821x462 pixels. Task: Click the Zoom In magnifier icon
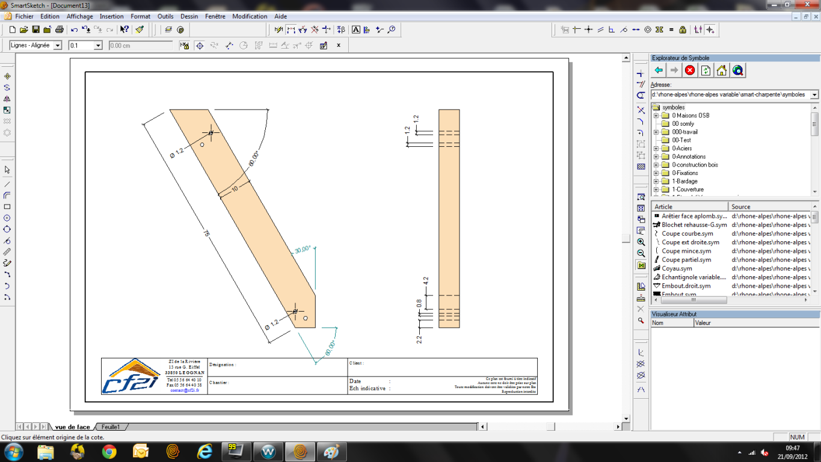tap(641, 242)
